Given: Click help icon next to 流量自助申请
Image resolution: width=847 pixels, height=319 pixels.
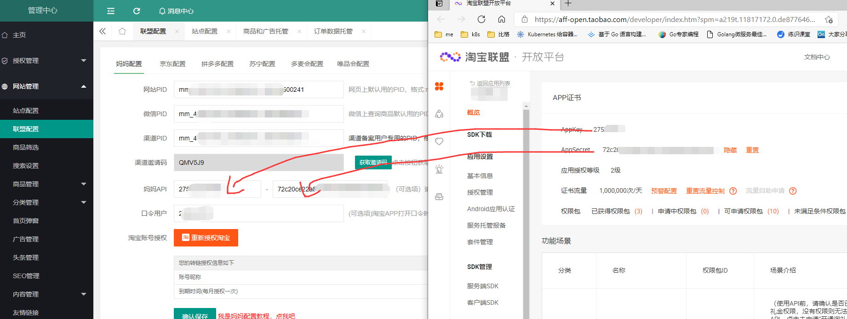Looking at the screenshot, I should click(x=793, y=191).
